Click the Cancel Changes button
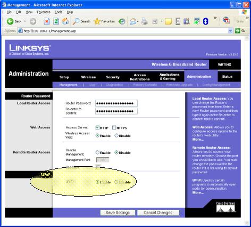This screenshot has height=227, width=251. 158,213
